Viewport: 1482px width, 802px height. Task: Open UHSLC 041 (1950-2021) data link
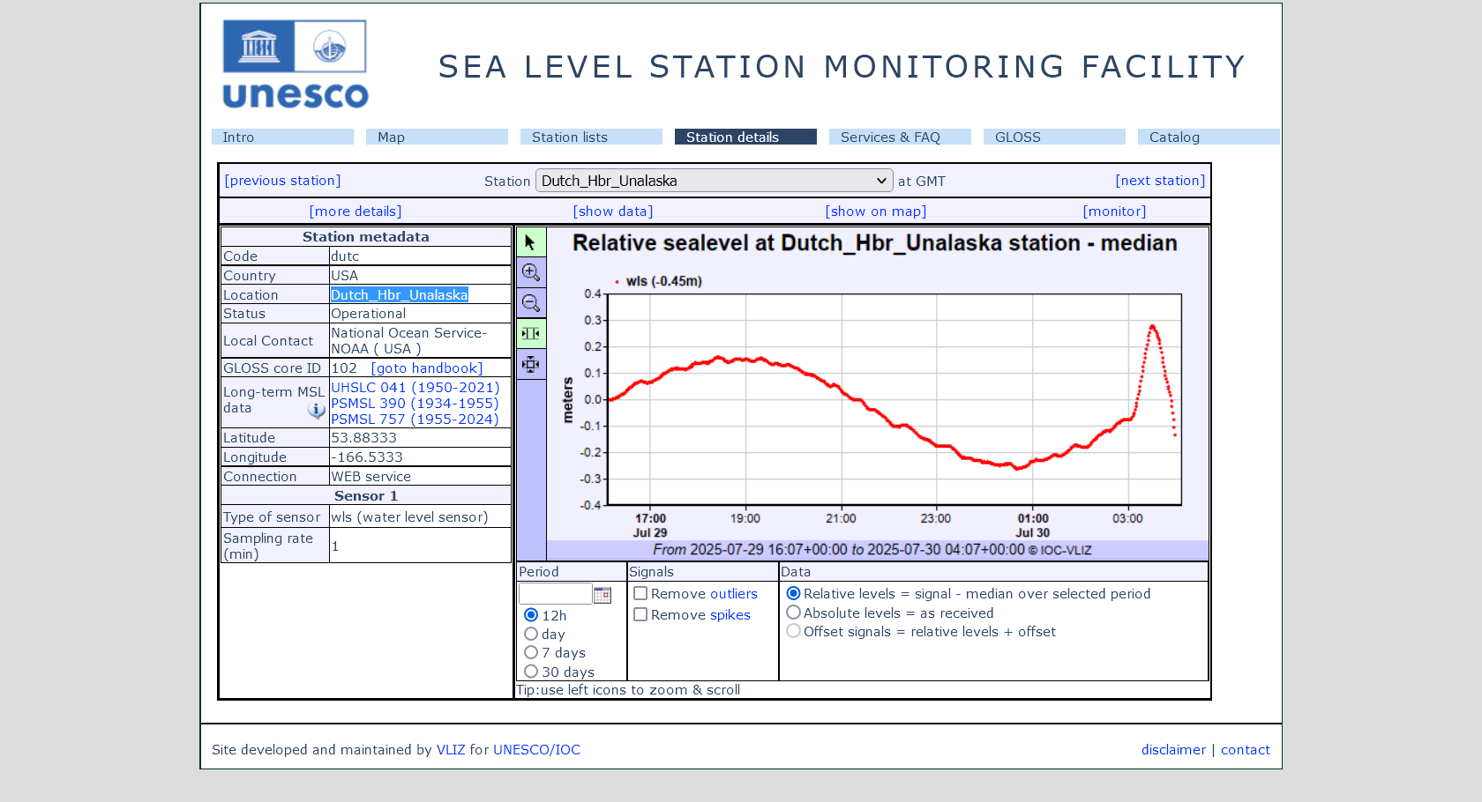point(415,388)
